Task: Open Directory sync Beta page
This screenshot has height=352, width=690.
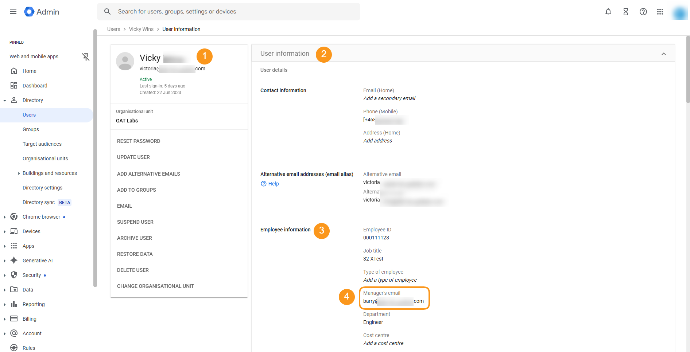Action: (x=39, y=202)
